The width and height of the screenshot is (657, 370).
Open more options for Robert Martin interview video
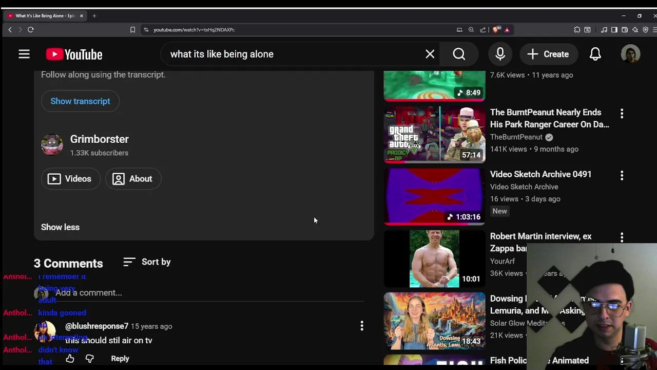point(622,237)
